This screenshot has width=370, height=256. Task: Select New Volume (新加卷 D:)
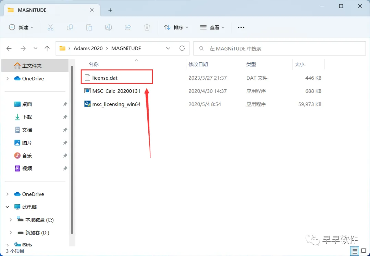click(x=33, y=233)
